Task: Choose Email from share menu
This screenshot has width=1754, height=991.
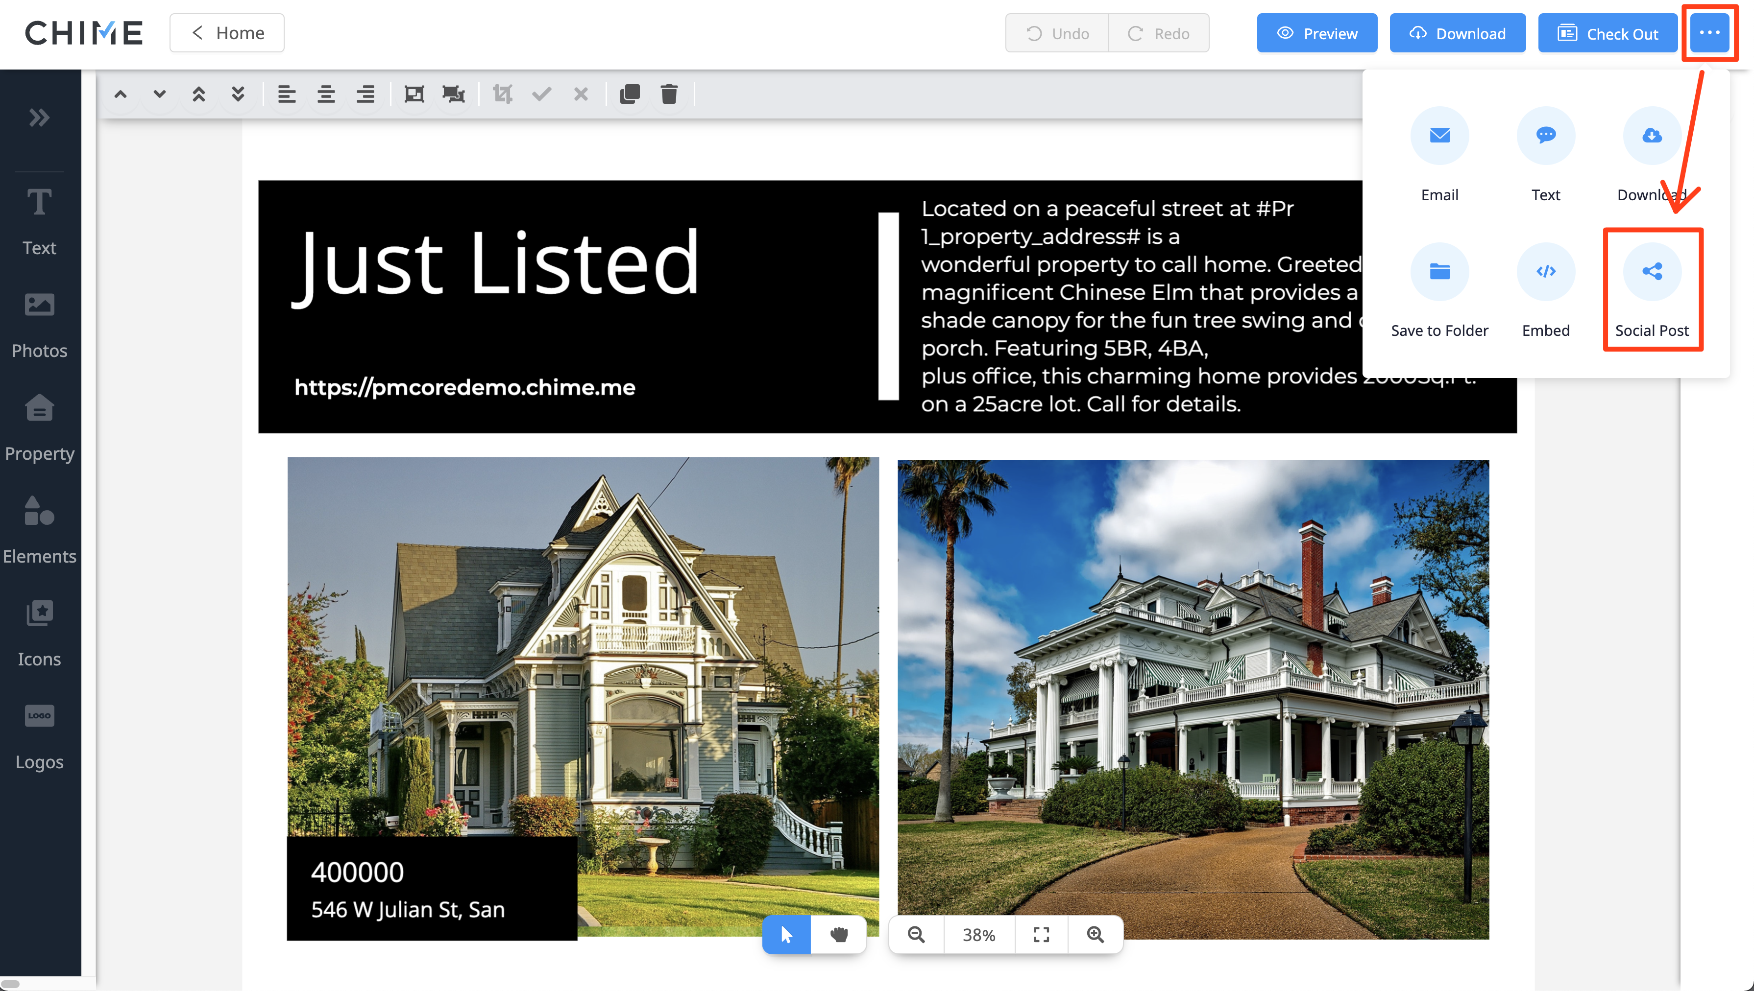Action: tap(1439, 155)
